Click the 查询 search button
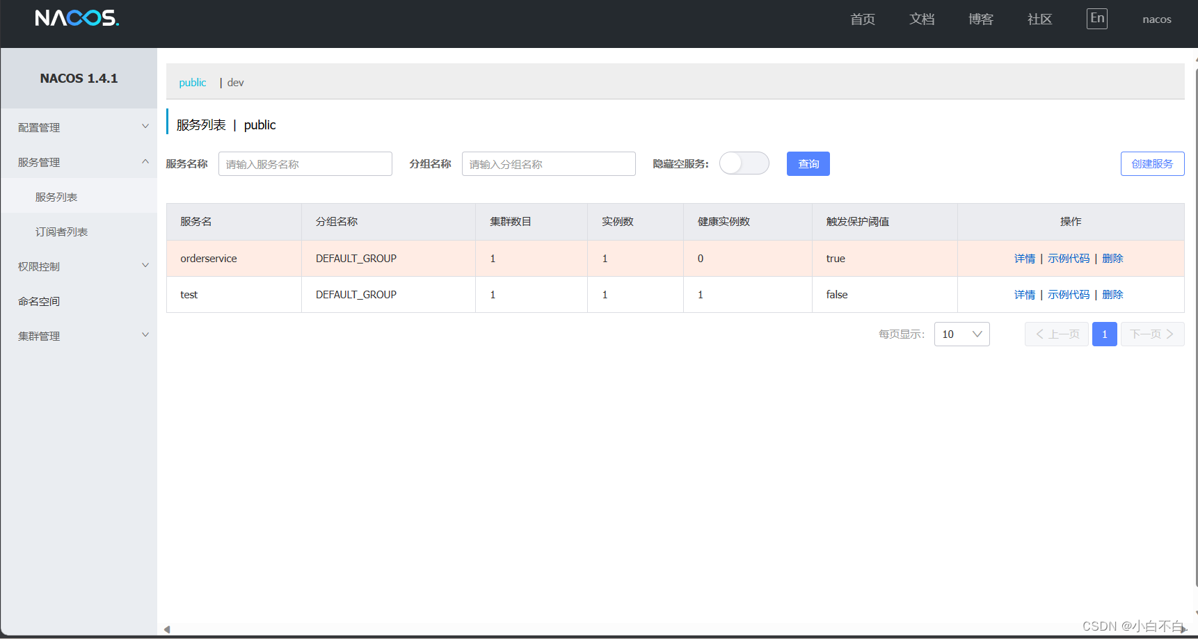 (808, 164)
